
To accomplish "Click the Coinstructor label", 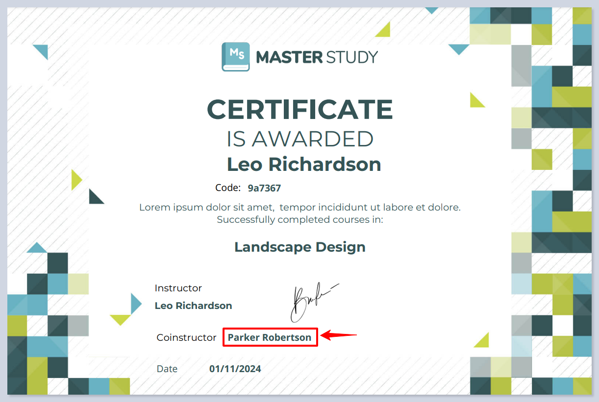I will [x=186, y=337].
